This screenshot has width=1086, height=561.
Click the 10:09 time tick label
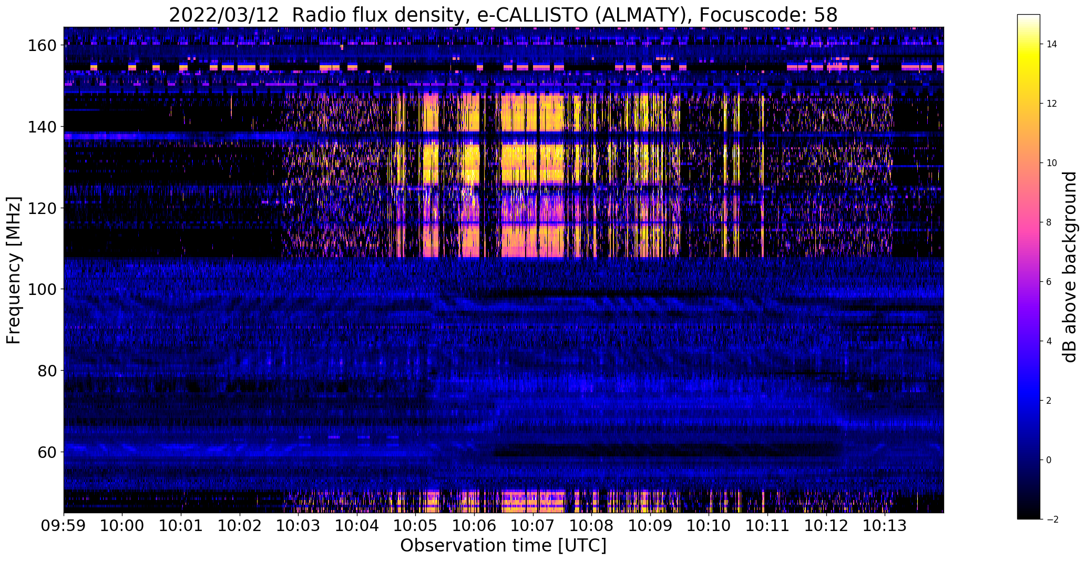650,525
